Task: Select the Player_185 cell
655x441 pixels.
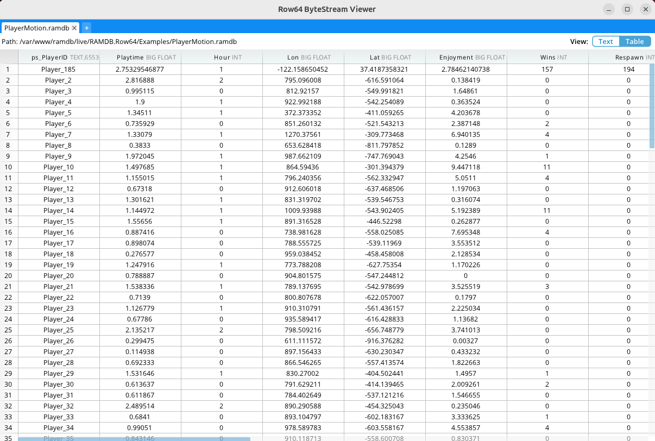Action: click(x=59, y=70)
